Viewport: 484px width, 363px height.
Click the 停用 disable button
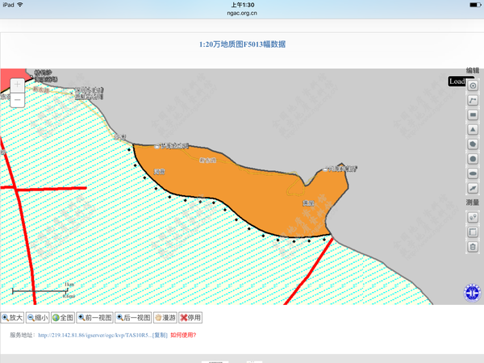pos(190,318)
